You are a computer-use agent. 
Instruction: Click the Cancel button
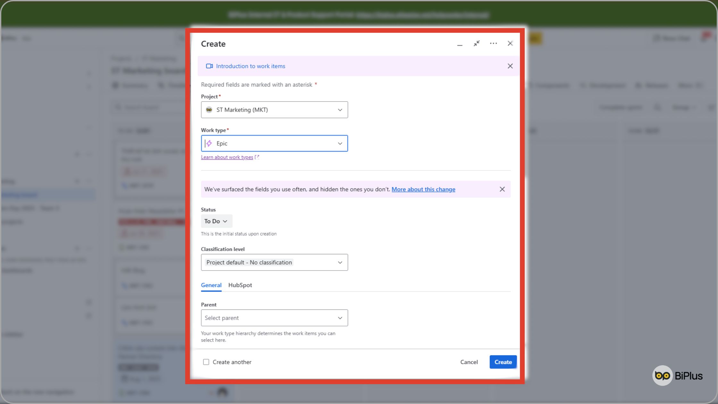point(469,362)
